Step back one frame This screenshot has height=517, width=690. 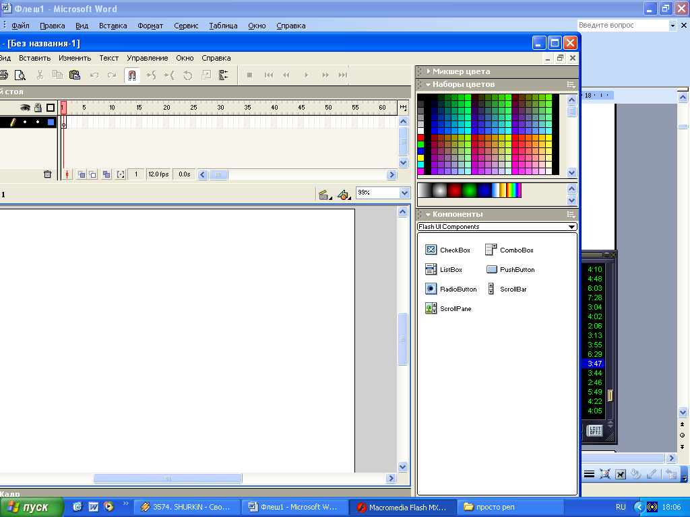click(286, 75)
